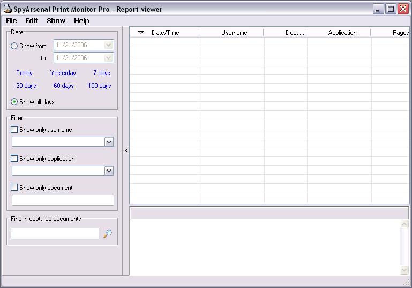Click the Find in captured documents field
This screenshot has height=288, width=412.
coord(55,233)
